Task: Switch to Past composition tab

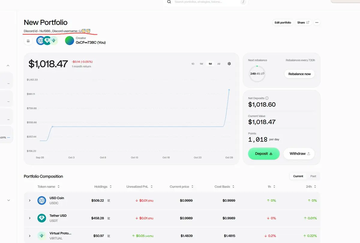Action: coord(313,176)
